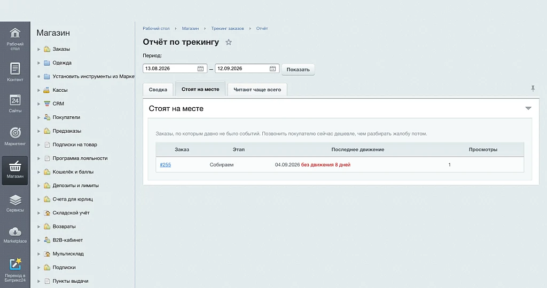
Task: Open the Рабочий стол home icon
Action: coord(15,33)
